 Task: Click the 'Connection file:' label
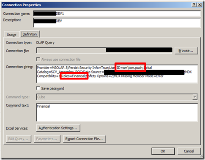18,51
